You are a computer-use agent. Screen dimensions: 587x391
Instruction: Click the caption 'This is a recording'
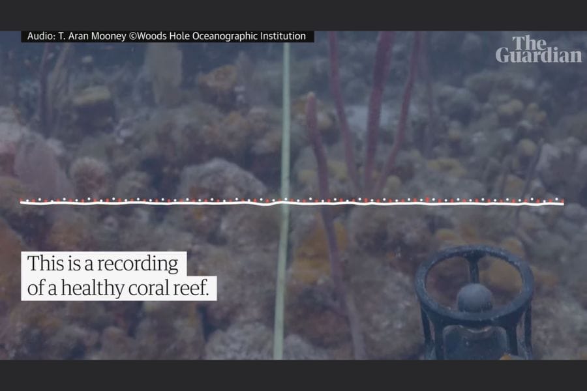point(103,263)
